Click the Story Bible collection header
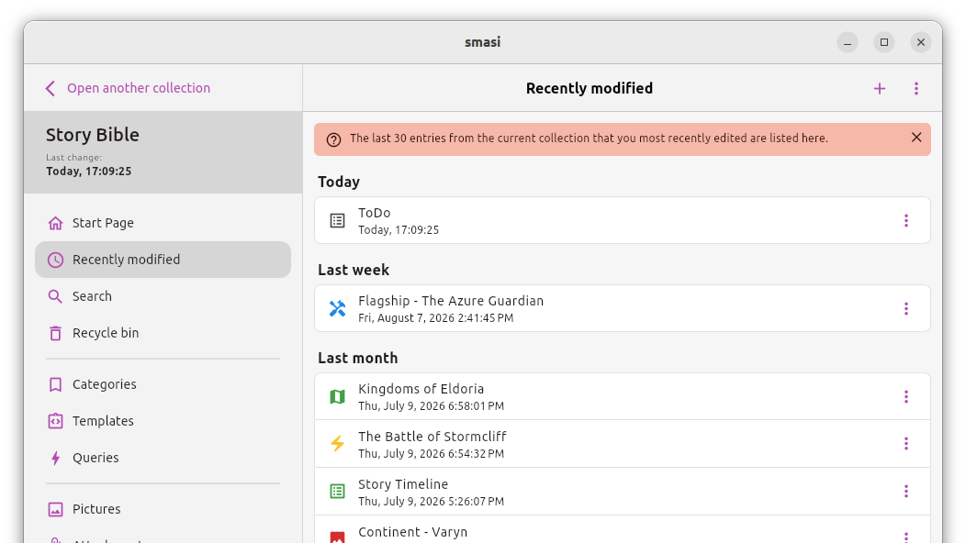Image resolution: width=966 pixels, height=543 pixels. (x=163, y=152)
